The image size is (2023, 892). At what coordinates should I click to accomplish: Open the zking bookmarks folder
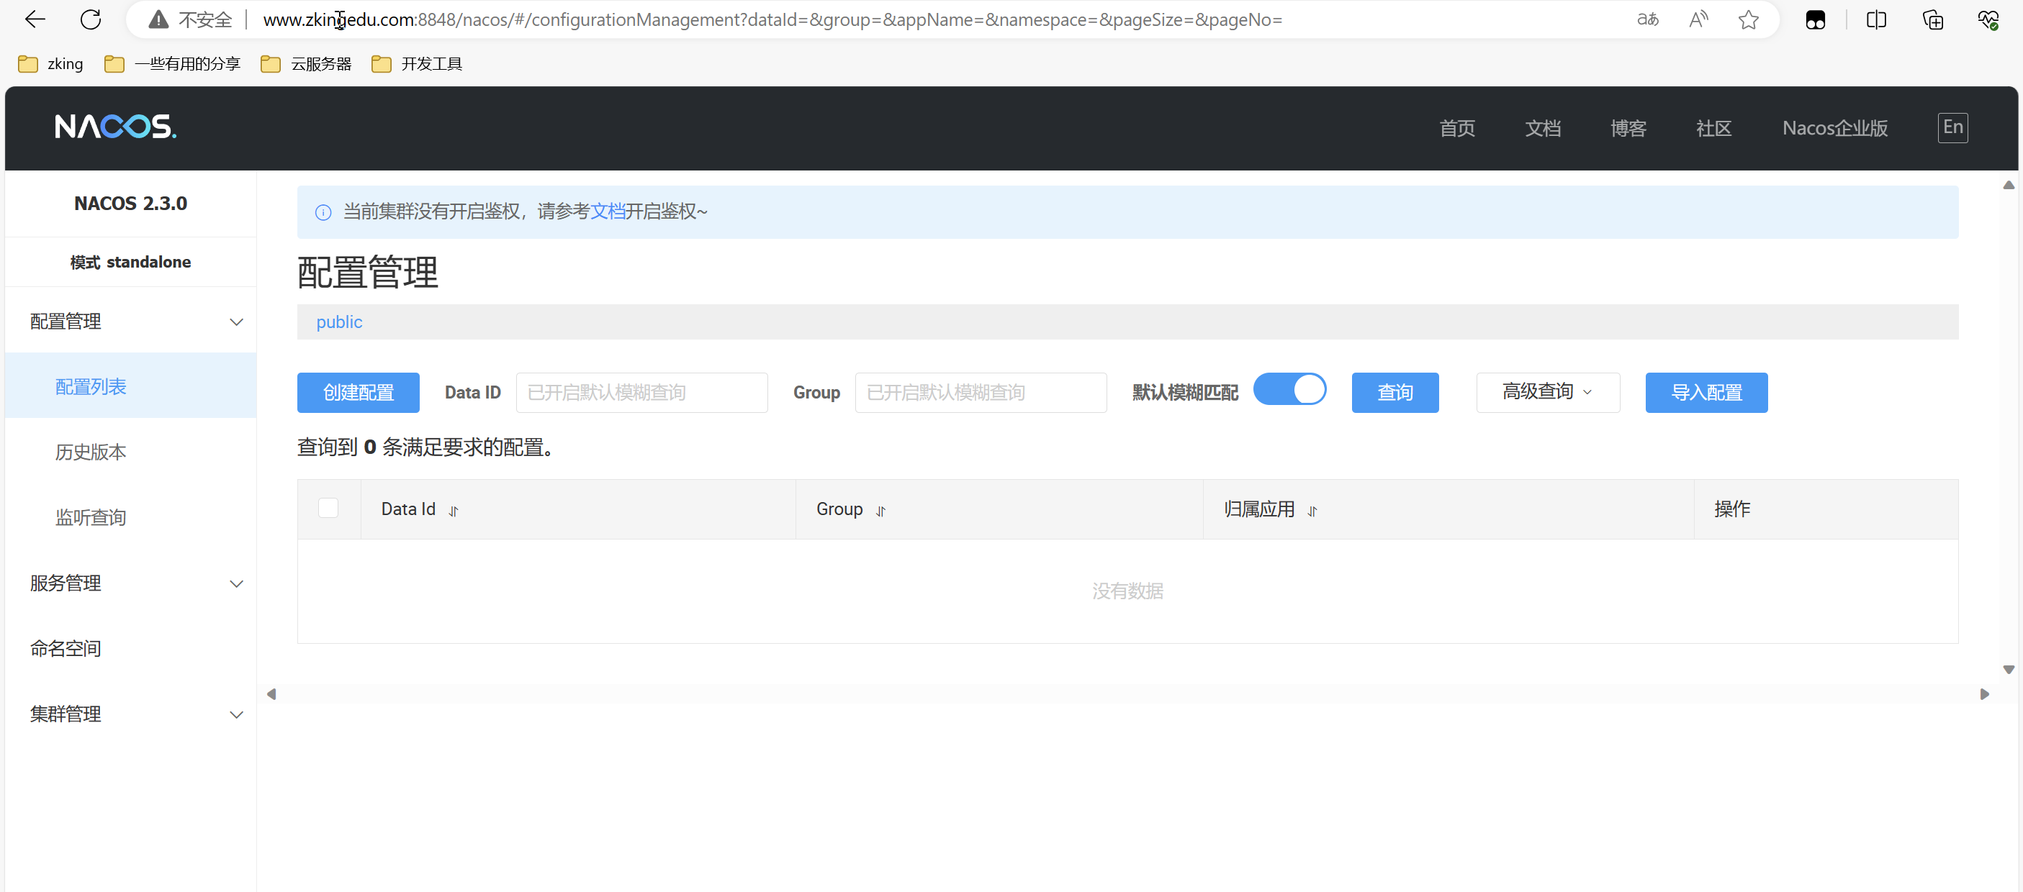click(x=50, y=63)
